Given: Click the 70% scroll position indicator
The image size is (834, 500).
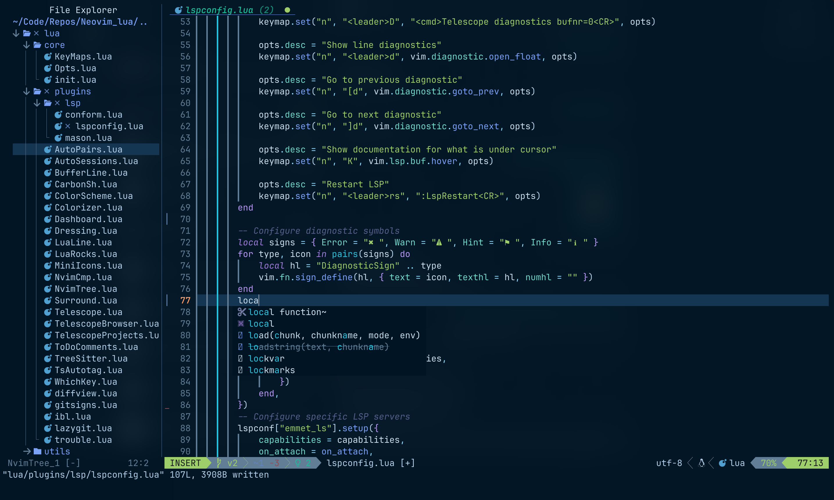Looking at the screenshot, I should tap(769, 463).
